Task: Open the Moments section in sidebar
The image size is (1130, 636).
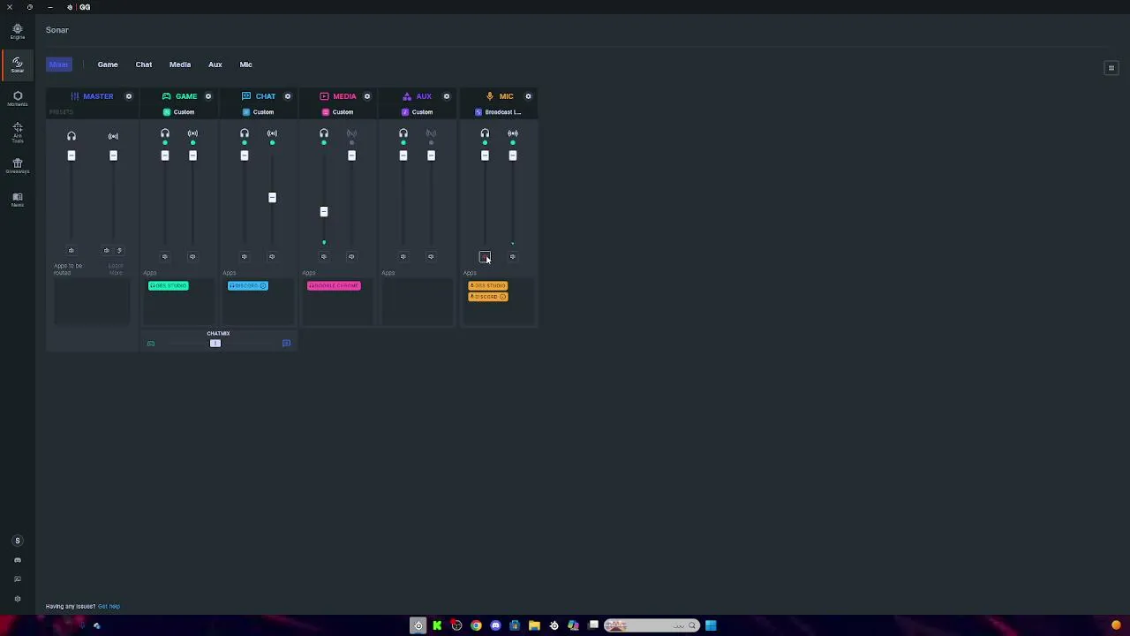Action: tap(17, 98)
